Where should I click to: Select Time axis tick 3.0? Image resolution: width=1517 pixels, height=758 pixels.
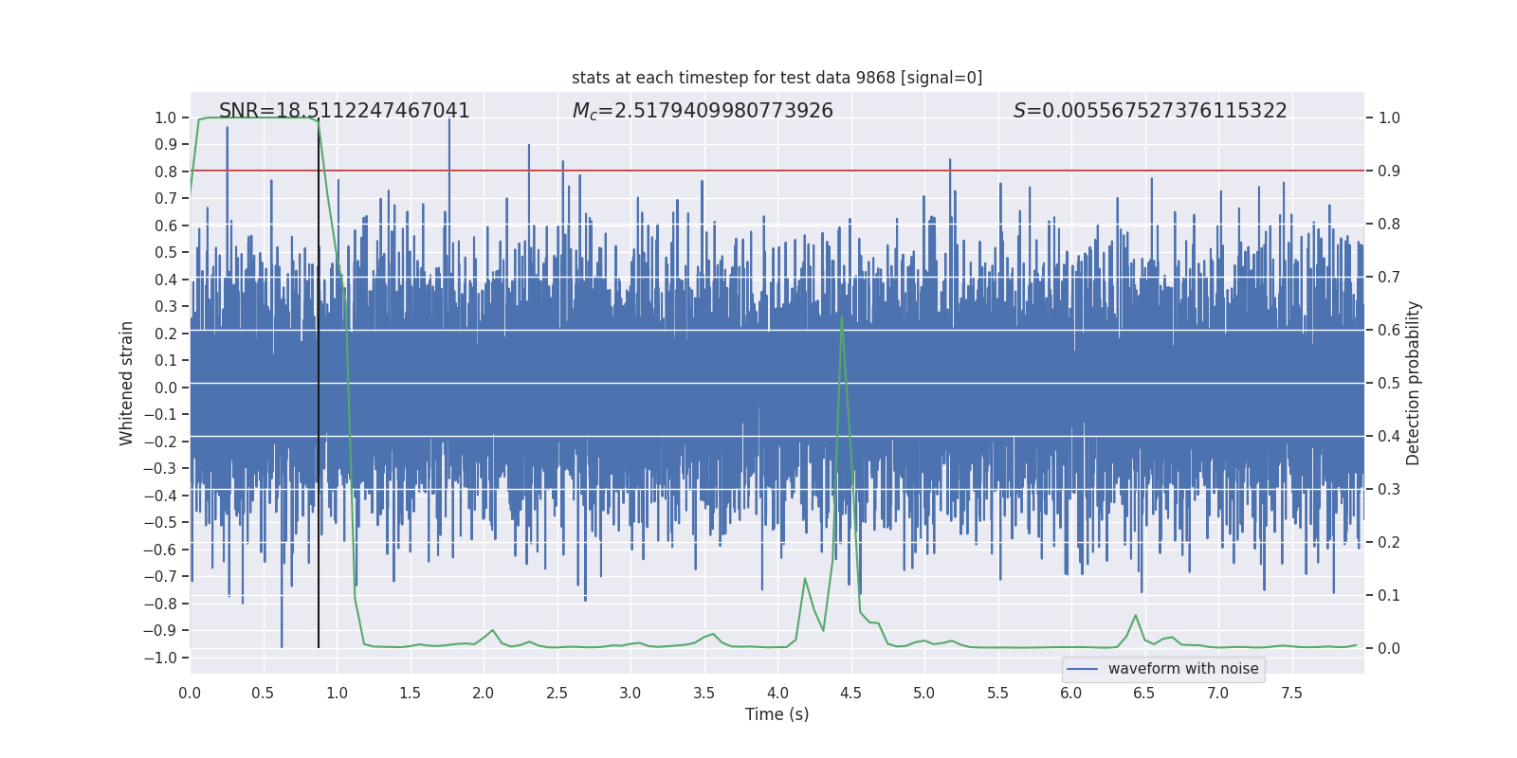(x=631, y=694)
